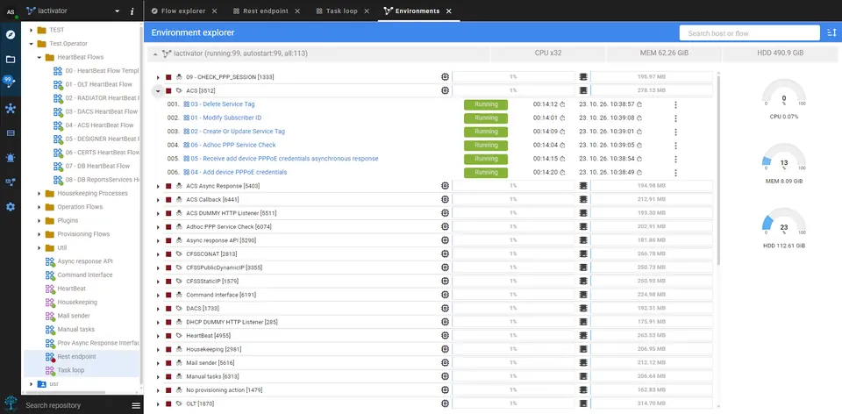Image resolution: width=842 pixels, height=414 pixels.
Task: Open kebab menu for 06 - Adhoc PPP Service Check
Action: pos(675,146)
